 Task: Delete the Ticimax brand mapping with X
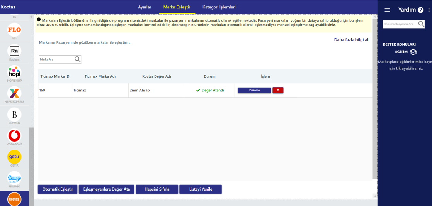tap(278, 90)
